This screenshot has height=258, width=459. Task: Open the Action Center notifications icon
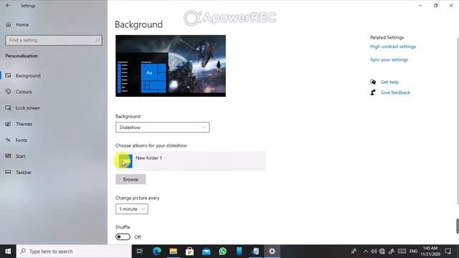pyautogui.click(x=448, y=252)
